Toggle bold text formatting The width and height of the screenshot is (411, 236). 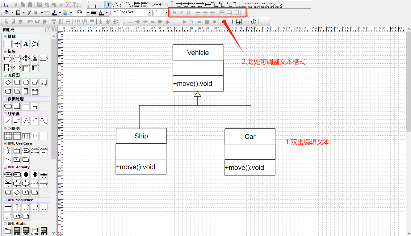pos(174,13)
